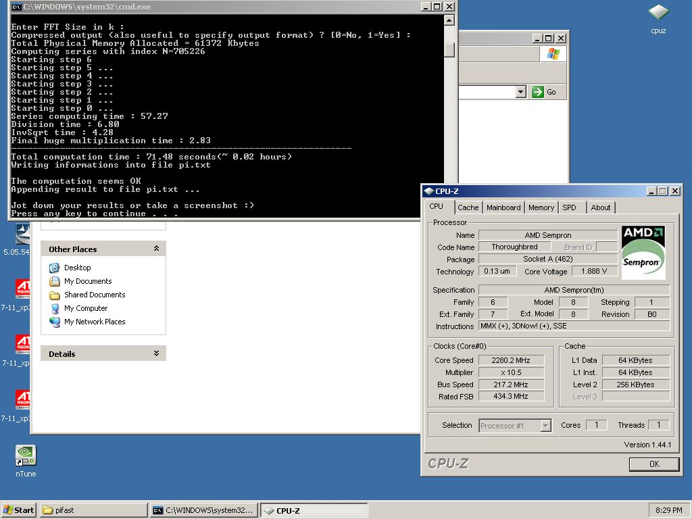This screenshot has height=519, width=692.
Task: Click the My Documents folder icon
Action: coord(54,281)
